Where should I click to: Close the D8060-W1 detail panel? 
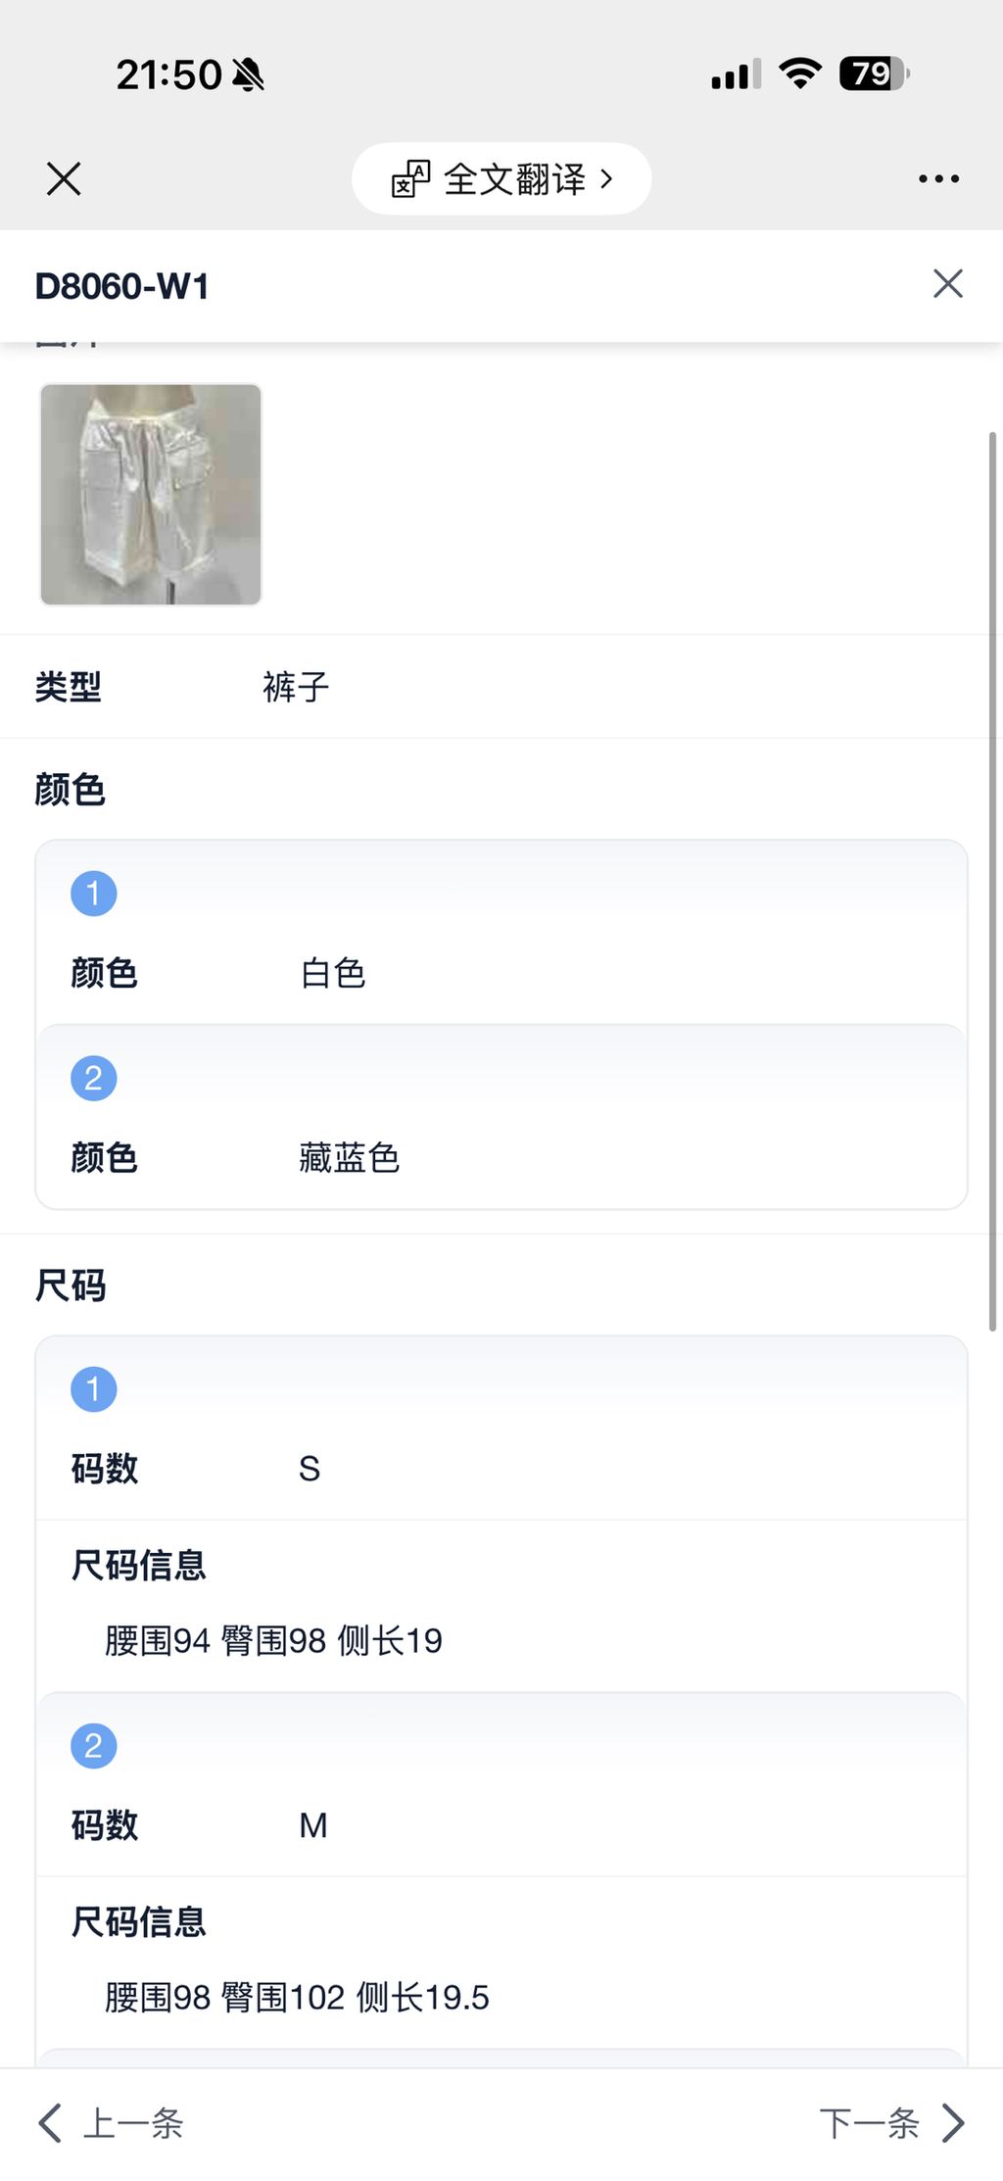point(947,284)
